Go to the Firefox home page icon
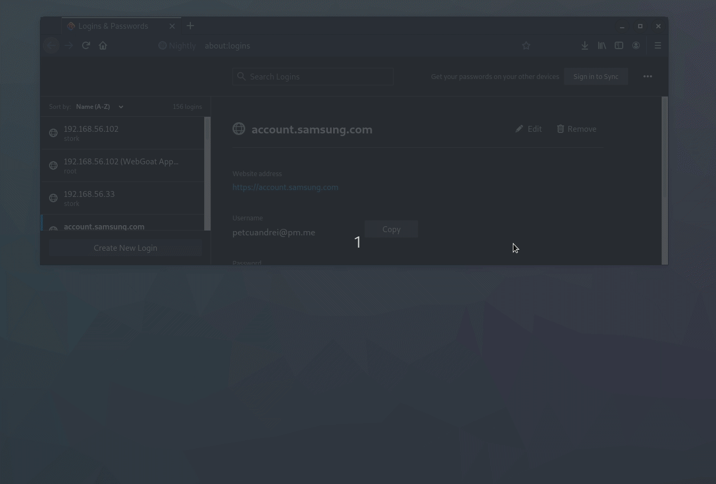The width and height of the screenshot is (716, 484). [x=103, y=45]
